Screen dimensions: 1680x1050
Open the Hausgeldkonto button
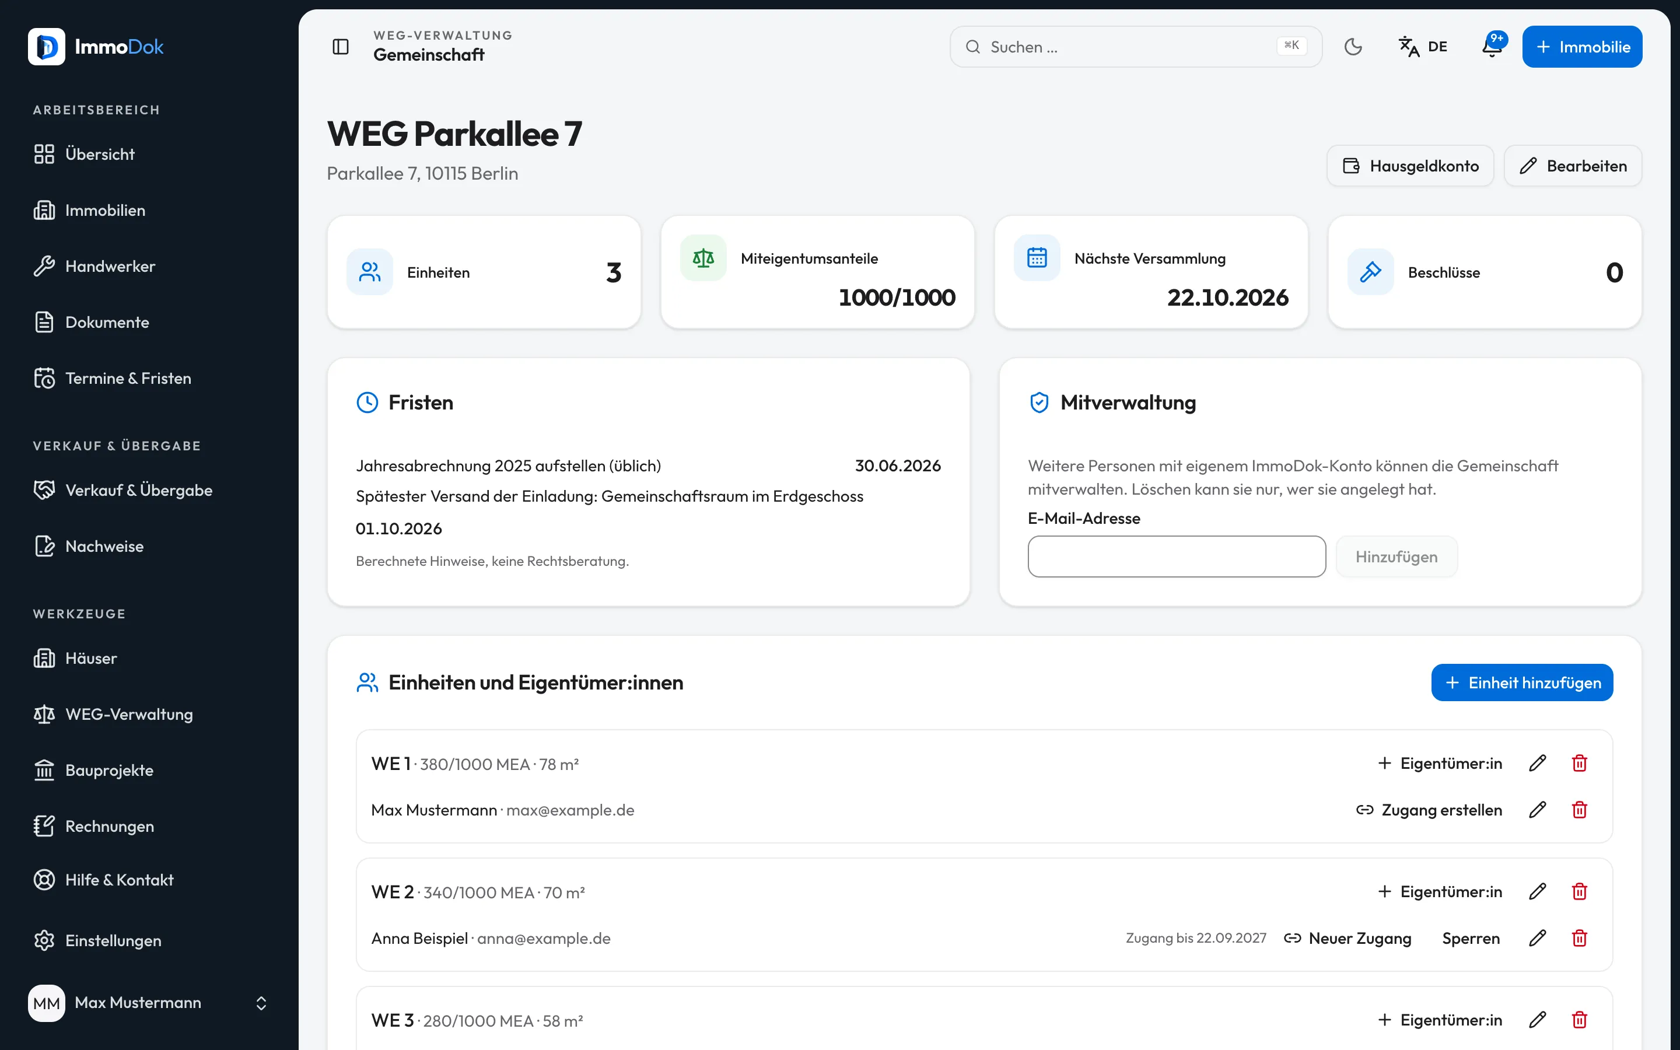[x=1410, y=166]
